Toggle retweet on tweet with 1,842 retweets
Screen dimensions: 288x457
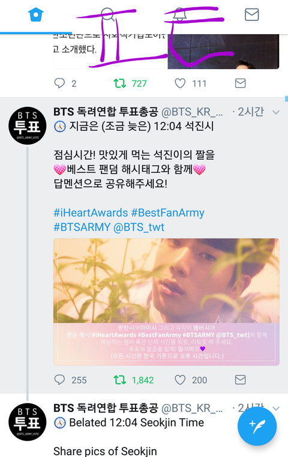tap(119, 380)
